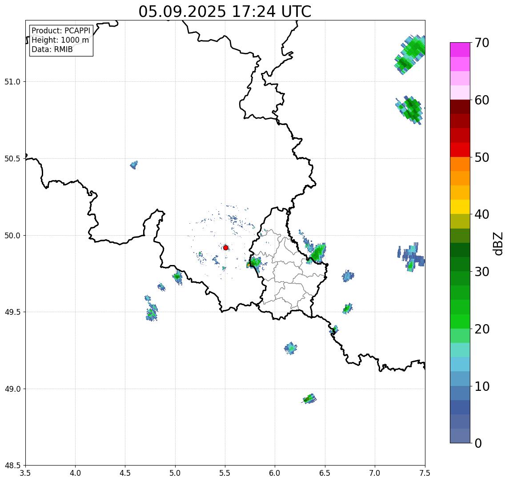Click the blue echo near 7.4°E 49.85°N
509x482 pixels.
click(411, 257)
